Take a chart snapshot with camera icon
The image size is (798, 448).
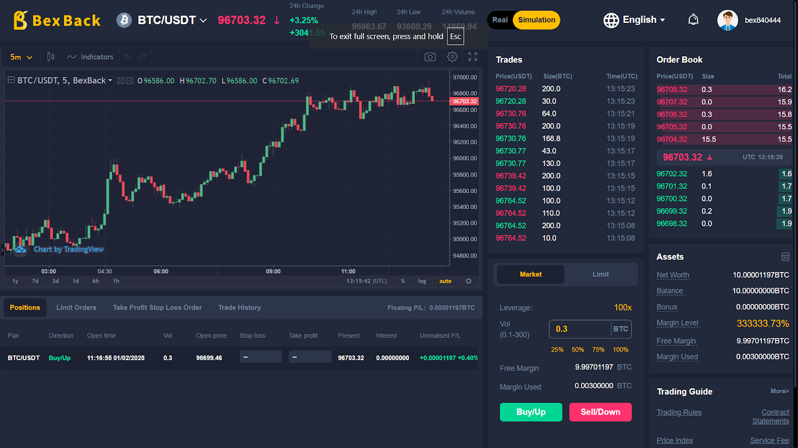pyautogui.click(x=430, y=57)
